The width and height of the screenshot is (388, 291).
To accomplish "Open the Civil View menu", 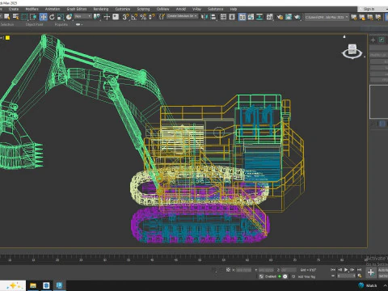I will coord(162,9).
